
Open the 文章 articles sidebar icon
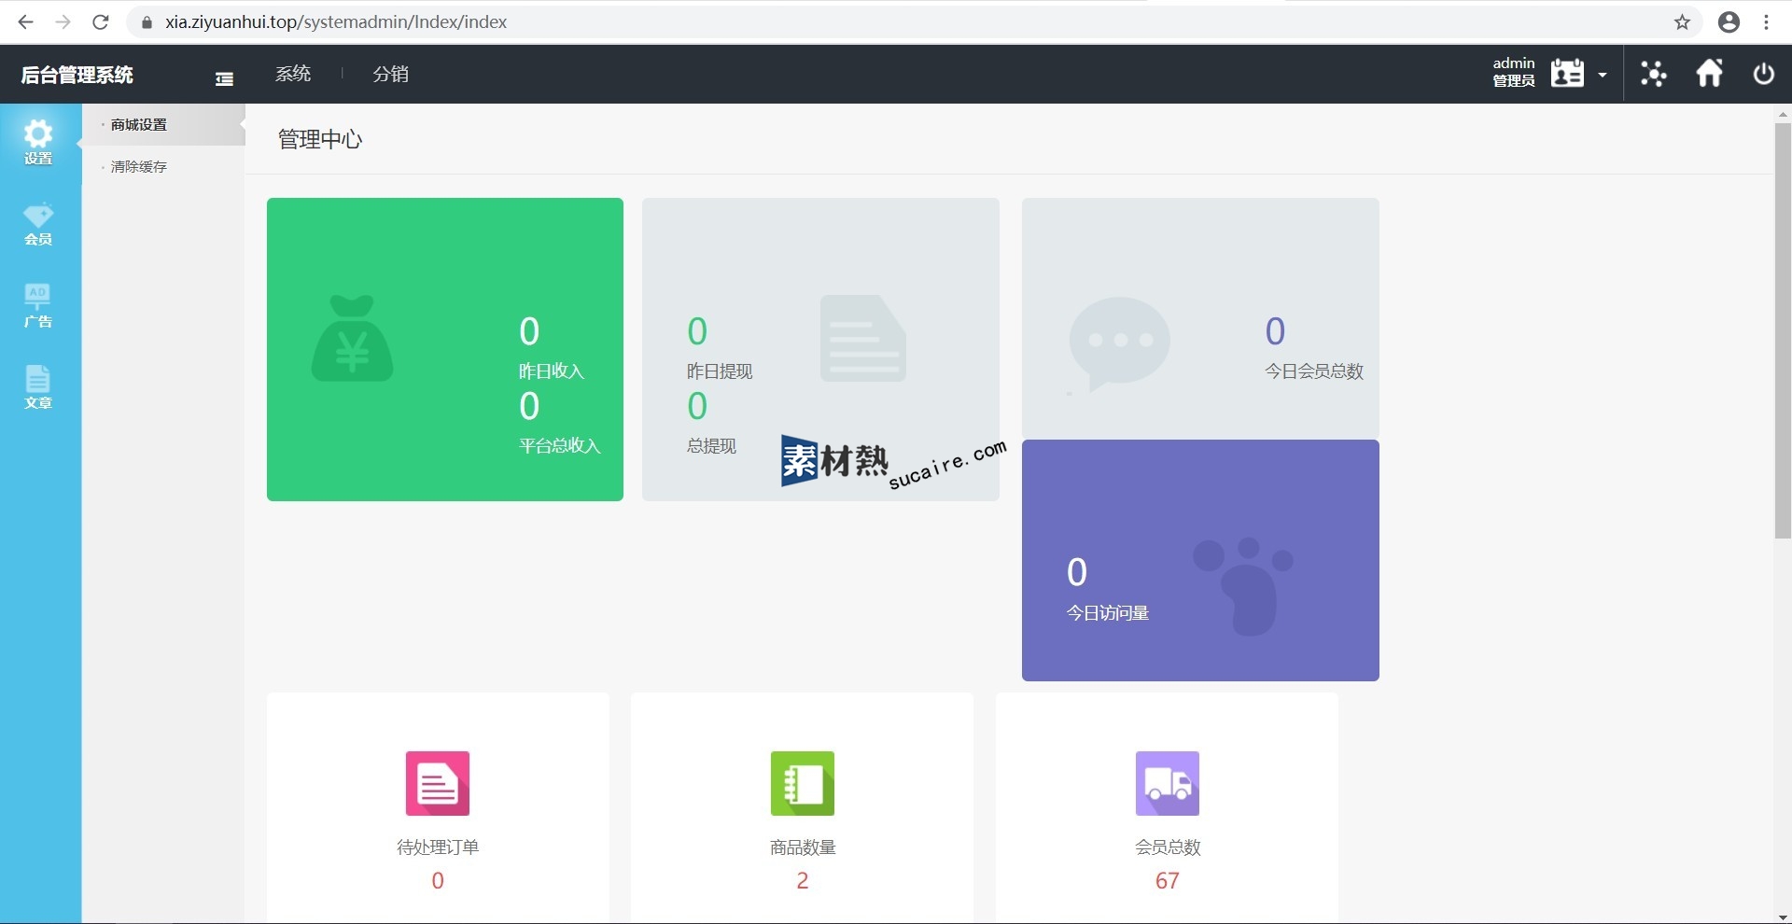[x=38, y=386]
